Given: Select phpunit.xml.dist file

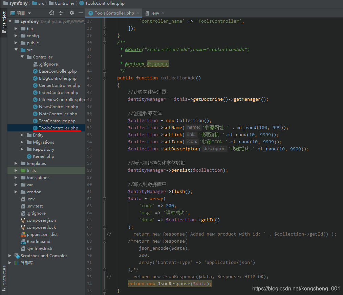Looking at the screenshot, I should (x=39, y=234).
